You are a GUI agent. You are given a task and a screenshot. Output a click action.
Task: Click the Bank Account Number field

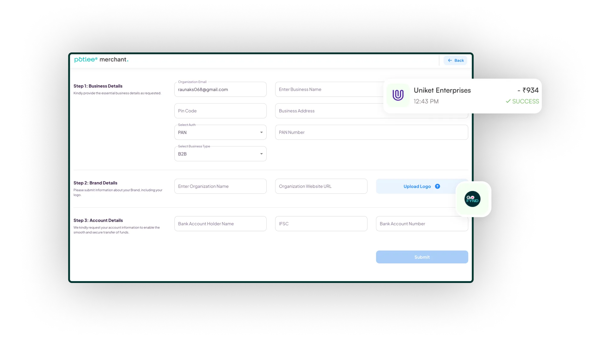[x=422, y=223]
